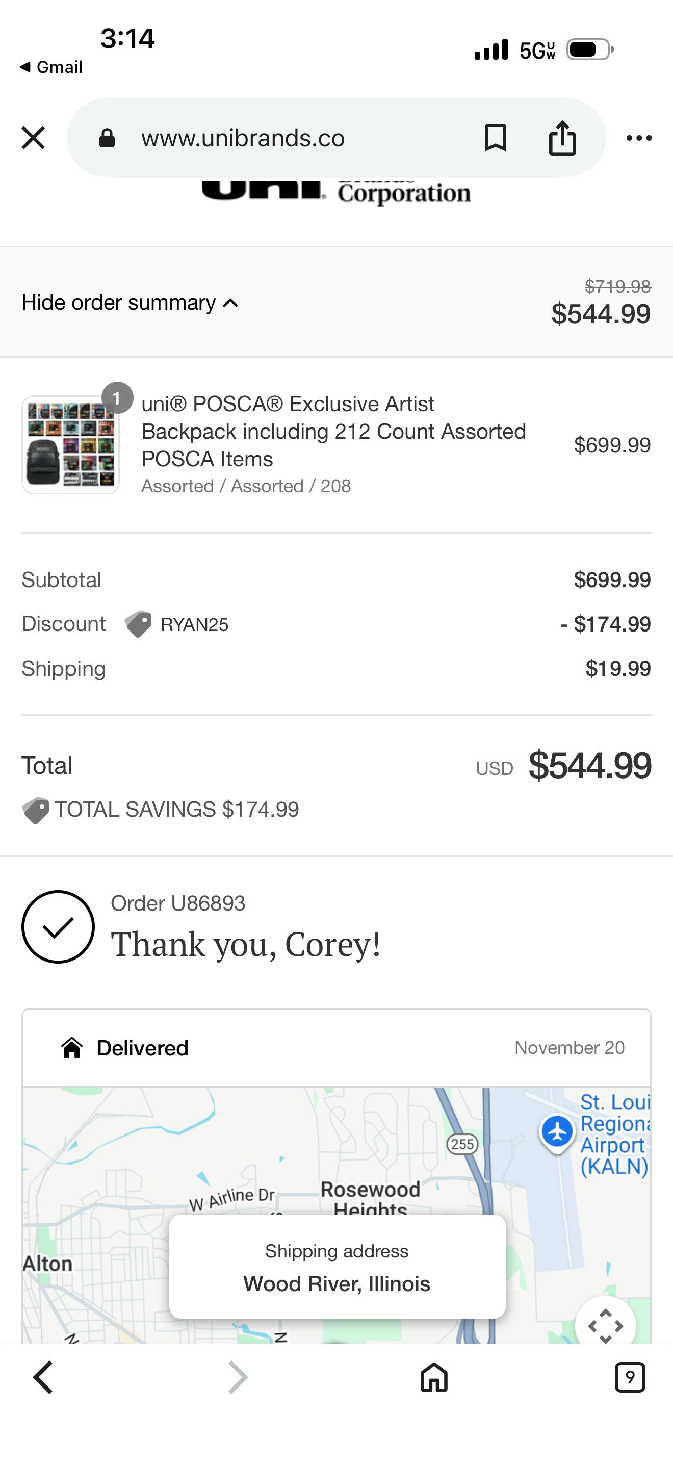Open the tabs switcher showing 9
The height and width of the screenshot is (1463, 673).
(630, 1377)
